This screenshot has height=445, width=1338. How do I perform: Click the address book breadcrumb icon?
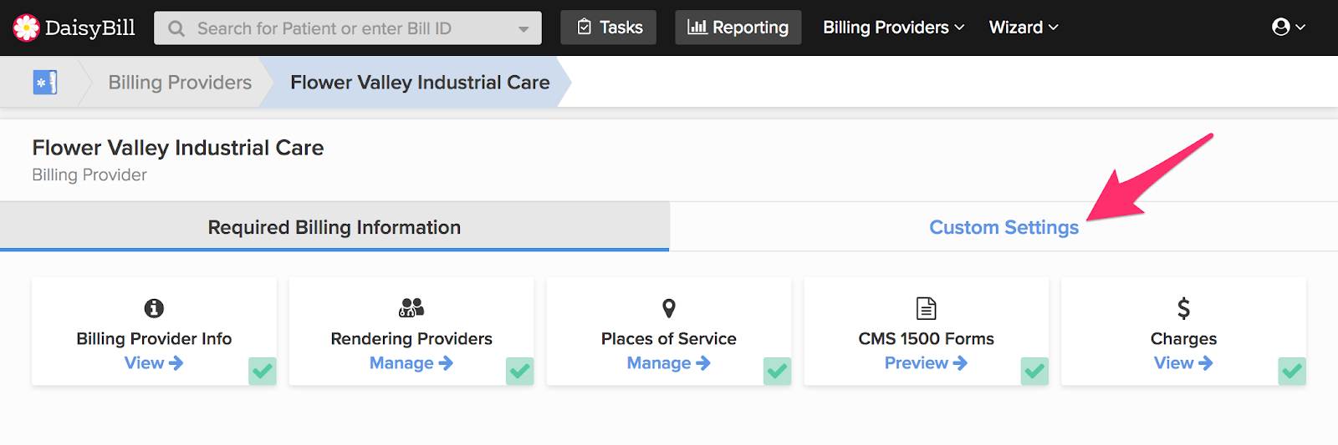pyautogui.click(x=45, y=83)
